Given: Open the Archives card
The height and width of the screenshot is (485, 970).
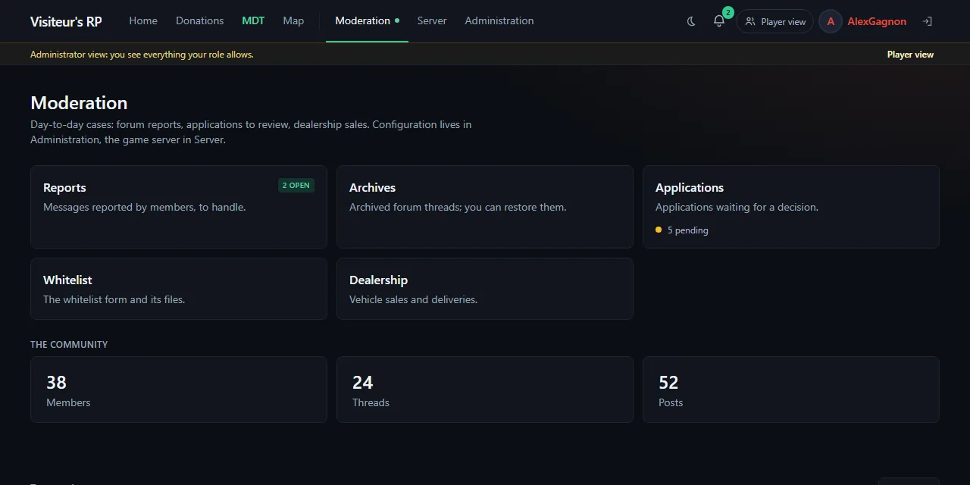Looking at the screenshot, I should pyautogui.click(x=485, y=207).
